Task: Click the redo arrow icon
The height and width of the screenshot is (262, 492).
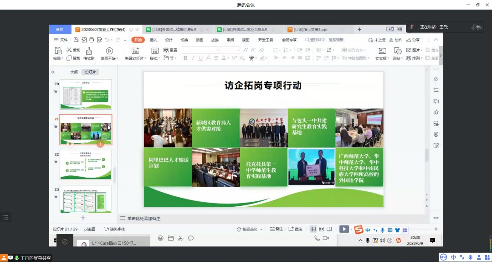Action: [x=118, y=40]
